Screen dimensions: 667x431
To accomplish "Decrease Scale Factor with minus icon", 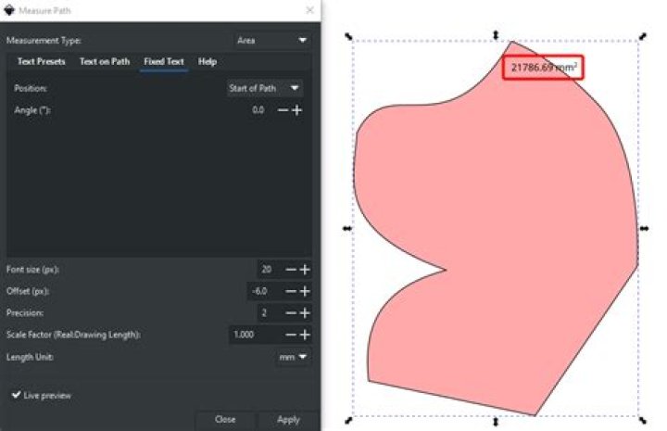I will point(291,335).
